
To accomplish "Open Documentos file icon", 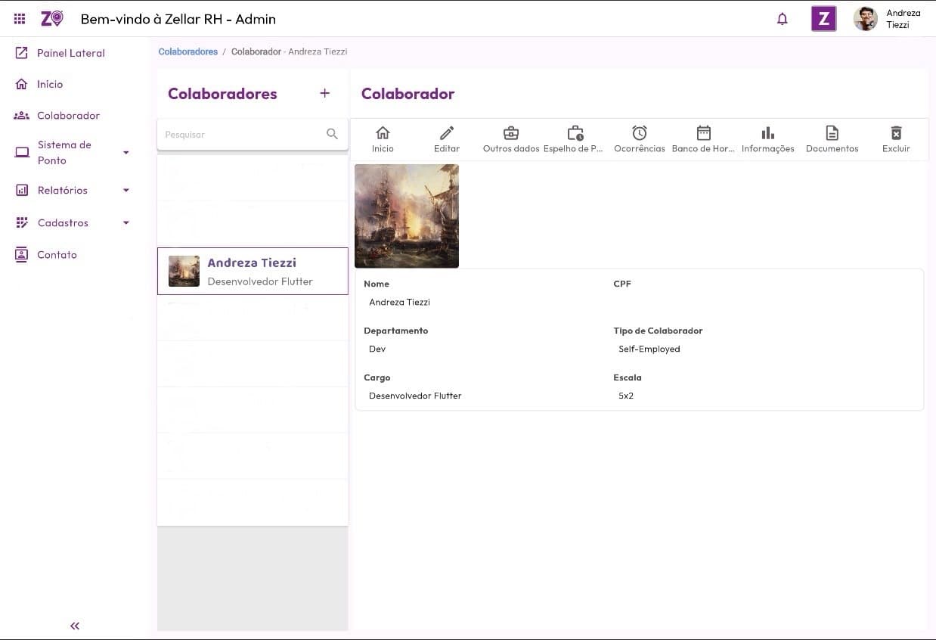I will pyautogui.click(x=832, y=134).
